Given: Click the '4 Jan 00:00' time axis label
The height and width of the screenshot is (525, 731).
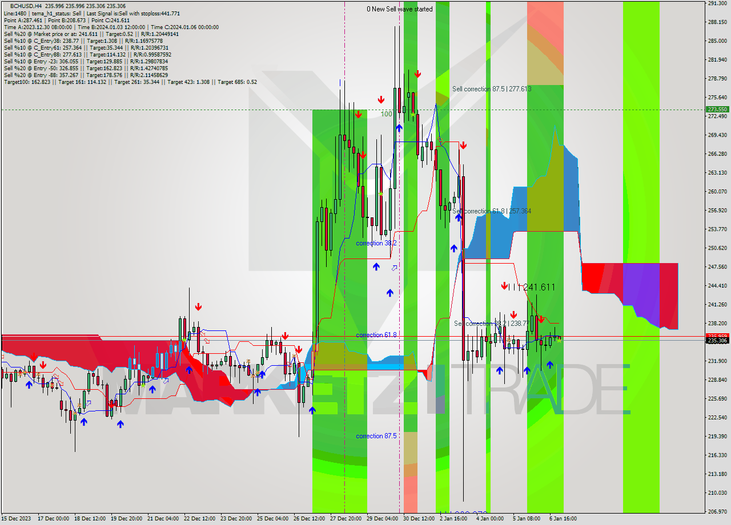Looking at the screenshot, I should coord(490,519).
